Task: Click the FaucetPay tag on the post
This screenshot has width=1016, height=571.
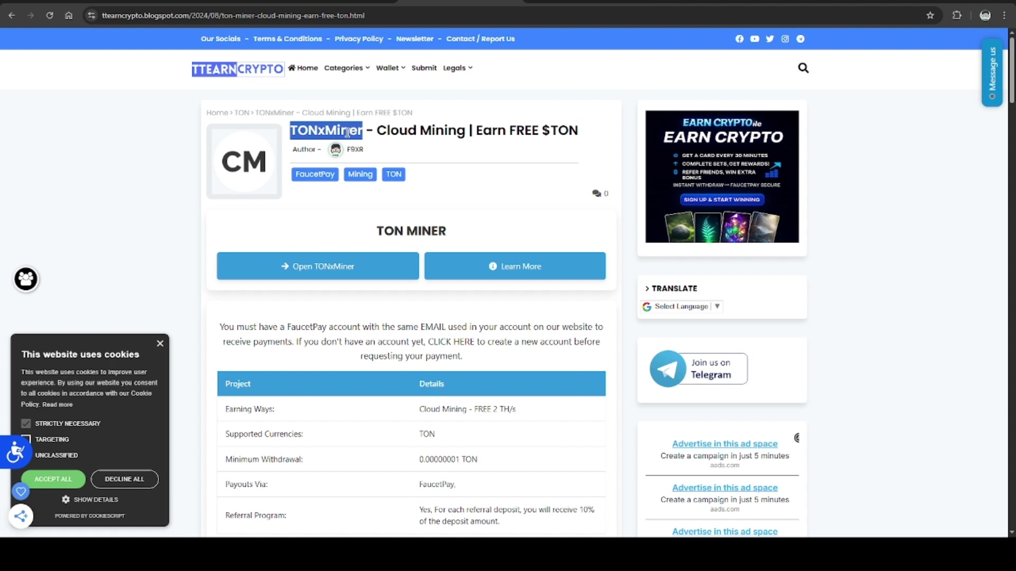Action: [x=314, y=174]
